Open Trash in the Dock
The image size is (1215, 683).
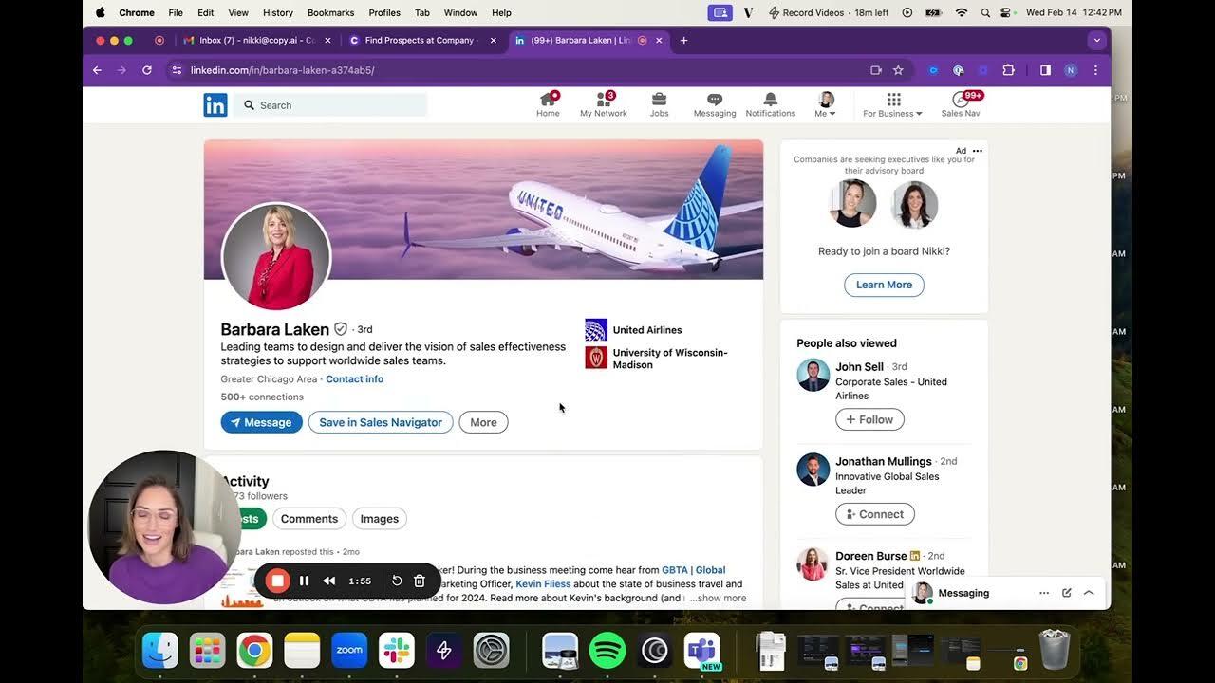[1055, 651]
